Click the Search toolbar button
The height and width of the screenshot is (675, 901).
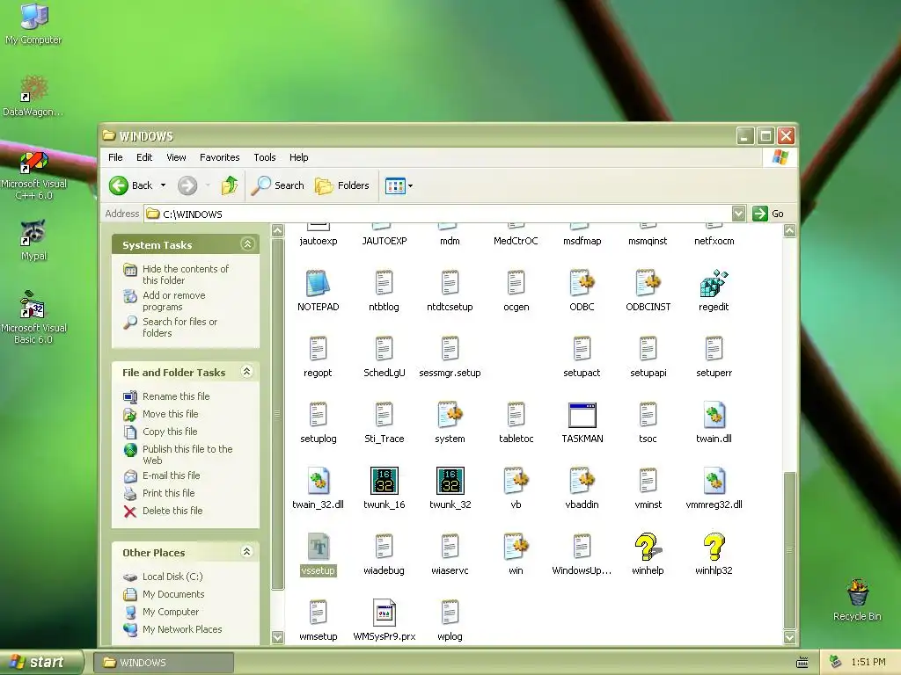(279, 185)
